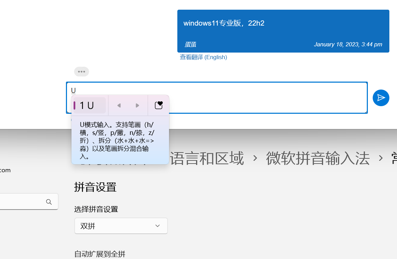This screenshot has width=397, height=259.
Task: Send the message with the paper plane button
Action: coord(381,98)
